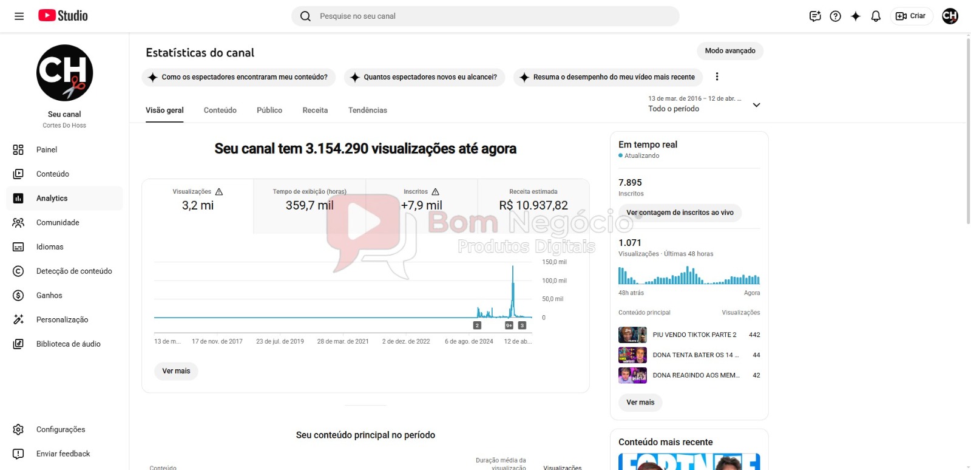Open the hamburger navigation menu
Screen dimensions: 971x470
coord(19,16)
